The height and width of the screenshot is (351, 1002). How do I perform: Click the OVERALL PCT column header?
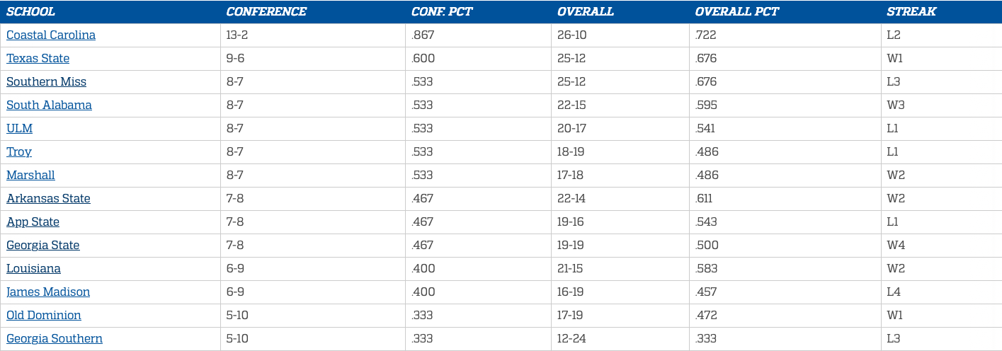pyautogui.click(x=737, y=12)
